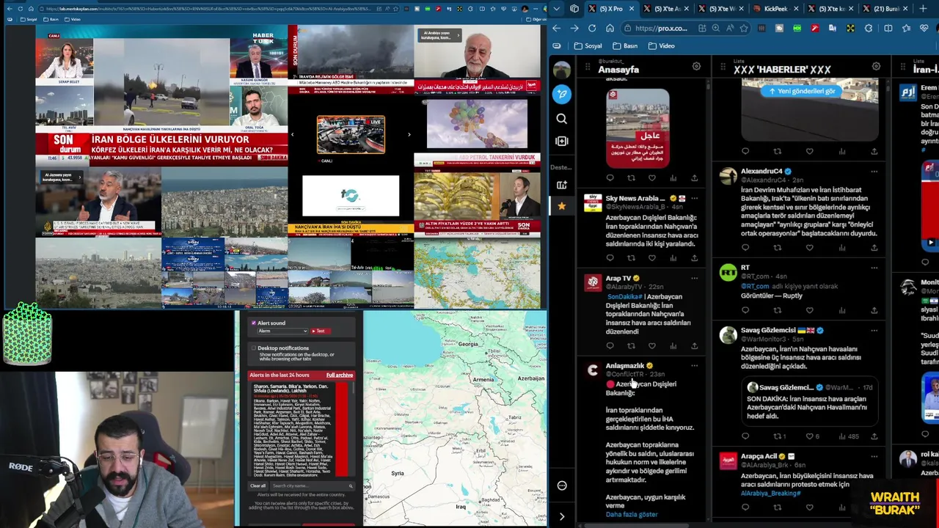
Task: Open 'HABERLER' column settings gear
Action: 876,67
